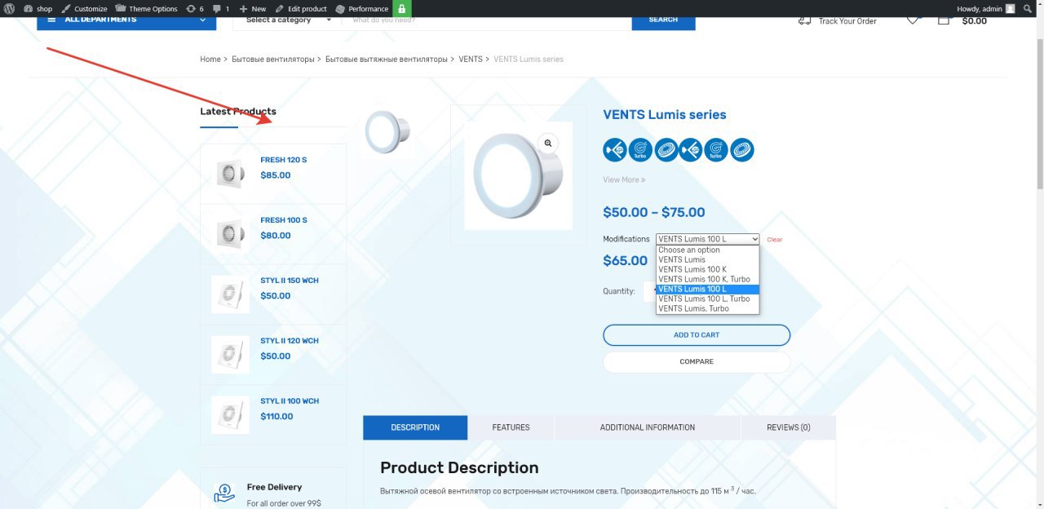Click the shopping cart icon
The height and width of the screenshot is (509, 1044).
tap(944, 20)
